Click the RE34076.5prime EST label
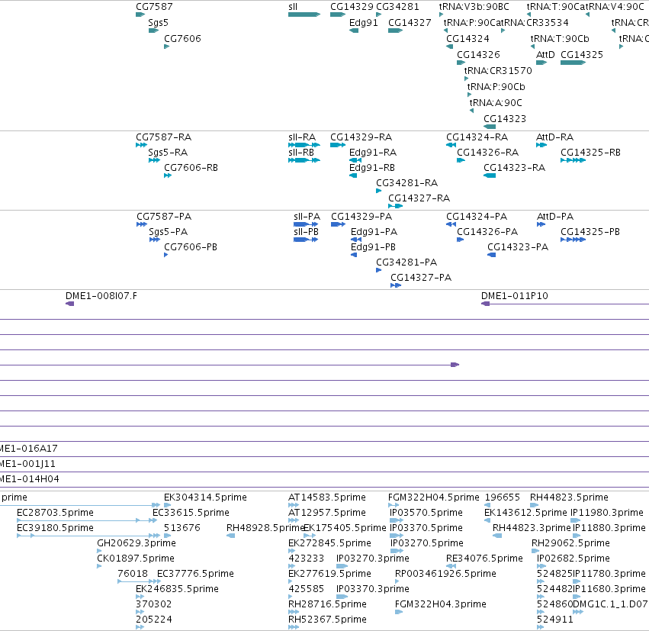This screenshot has width=649, height=631. 484,559
